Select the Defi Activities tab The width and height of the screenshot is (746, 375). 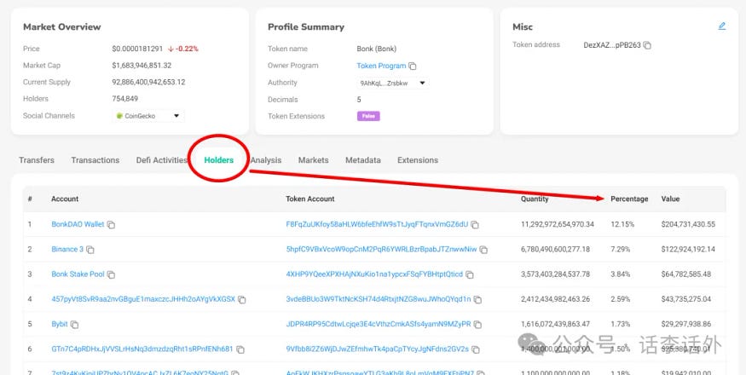click(161, 160)
